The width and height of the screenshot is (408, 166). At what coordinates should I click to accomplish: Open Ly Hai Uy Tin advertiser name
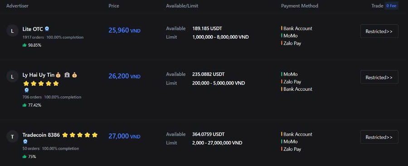tap(38, 75)
